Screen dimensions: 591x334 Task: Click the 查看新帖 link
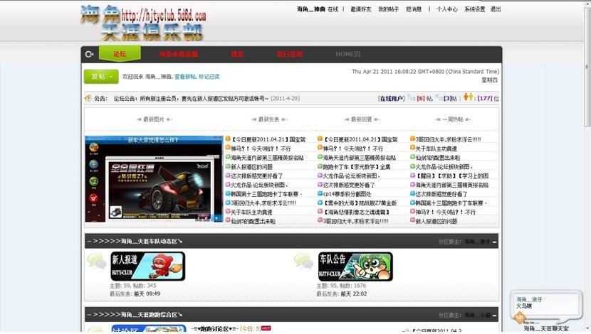click(x=184, y=76)
